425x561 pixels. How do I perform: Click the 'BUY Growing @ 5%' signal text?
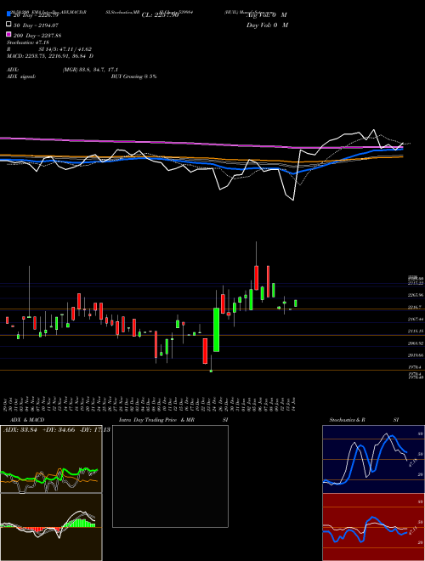pos(133,76)
